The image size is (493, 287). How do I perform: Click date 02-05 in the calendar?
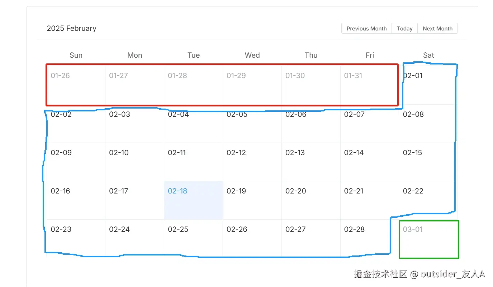[x=252, y=124]
